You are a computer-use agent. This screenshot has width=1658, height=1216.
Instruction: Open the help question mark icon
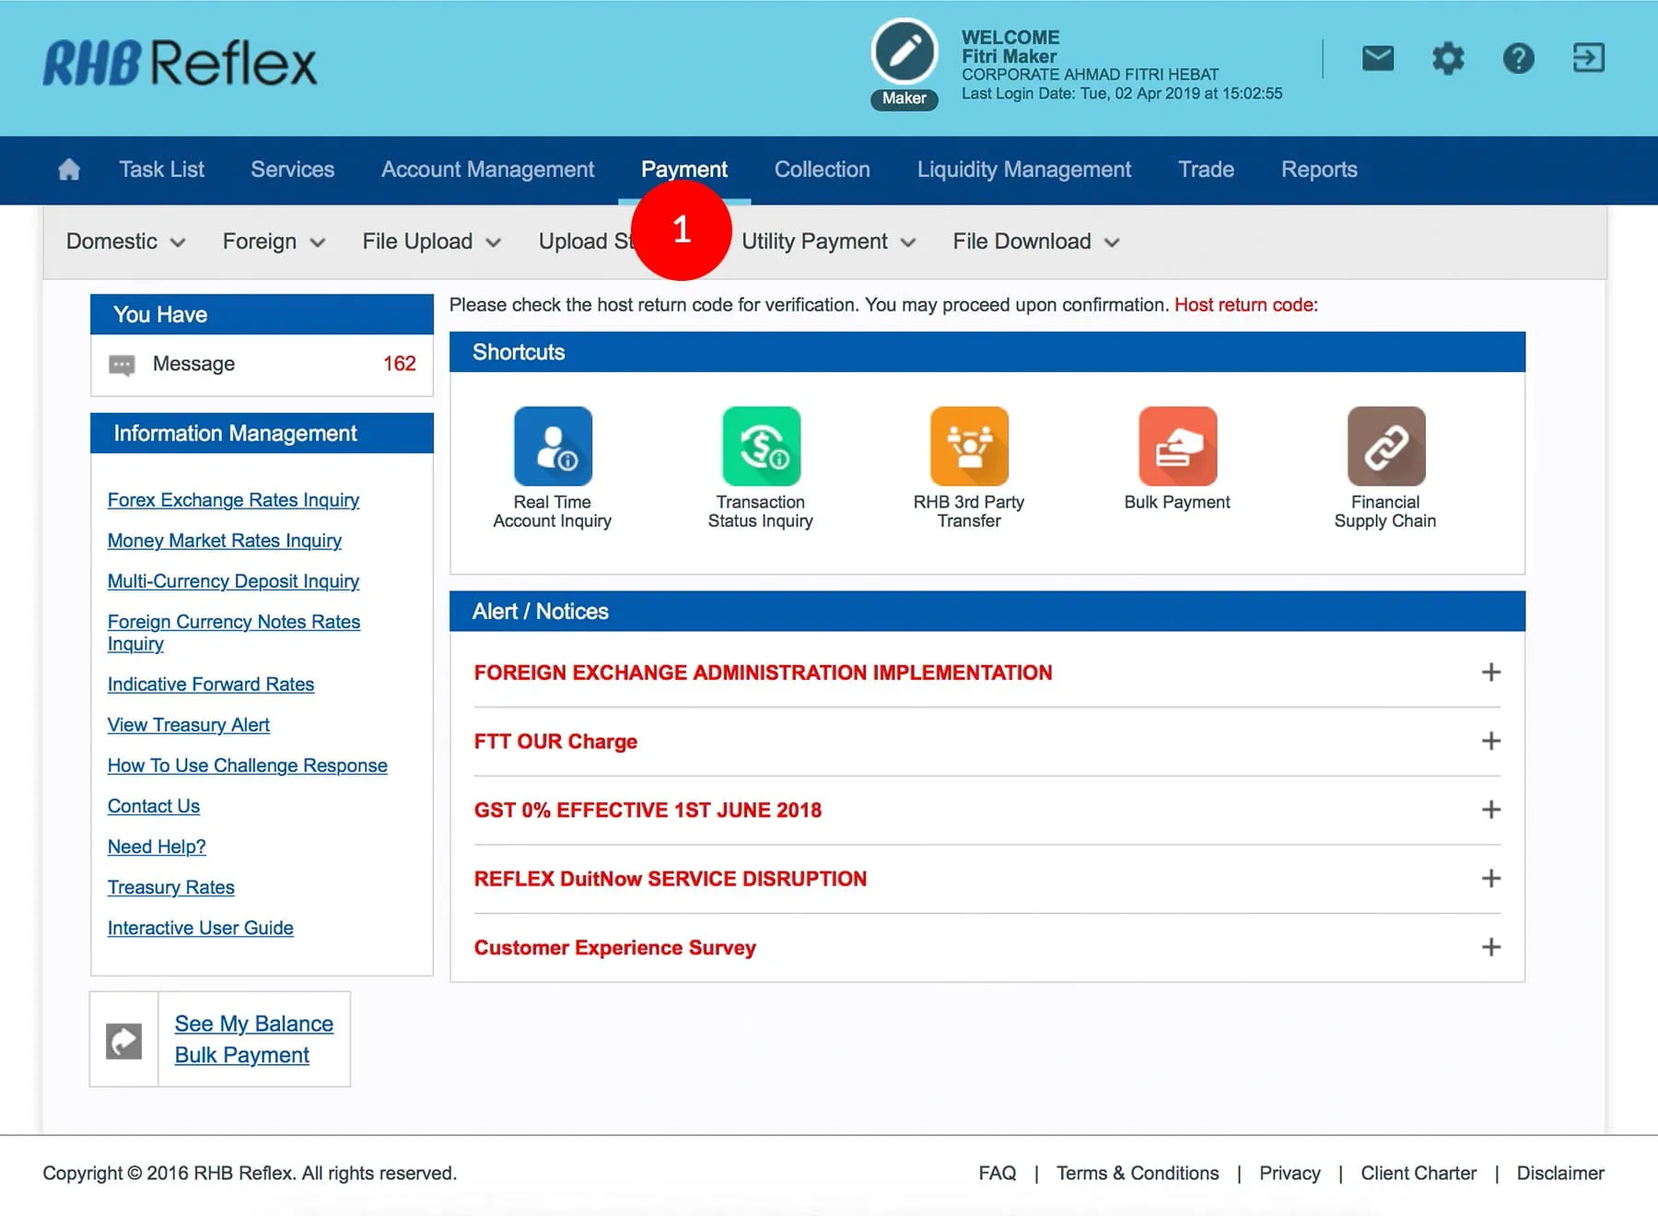(1518, 59)
